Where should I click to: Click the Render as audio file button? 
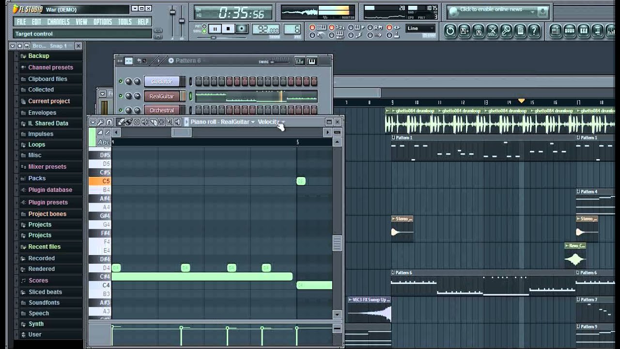[478, 31]
